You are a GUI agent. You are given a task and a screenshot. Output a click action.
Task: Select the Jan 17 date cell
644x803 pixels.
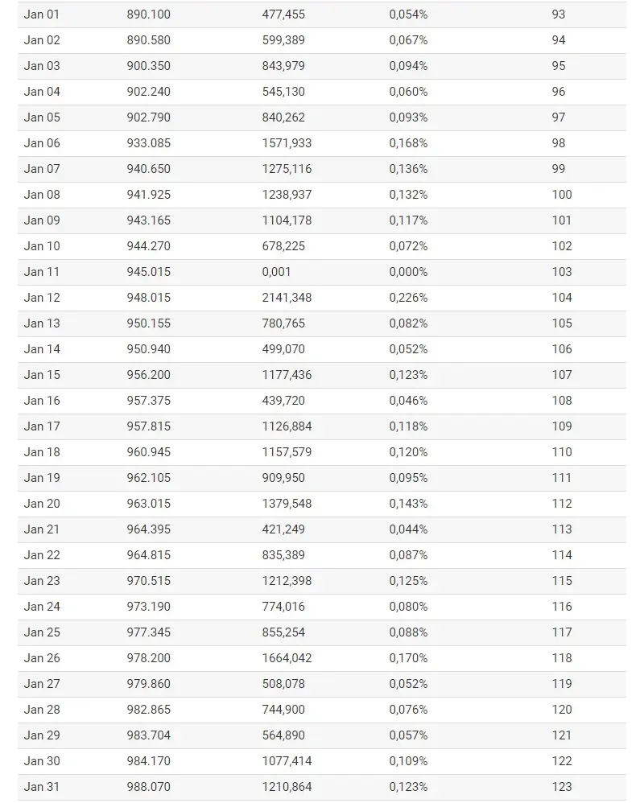[42, 426]
